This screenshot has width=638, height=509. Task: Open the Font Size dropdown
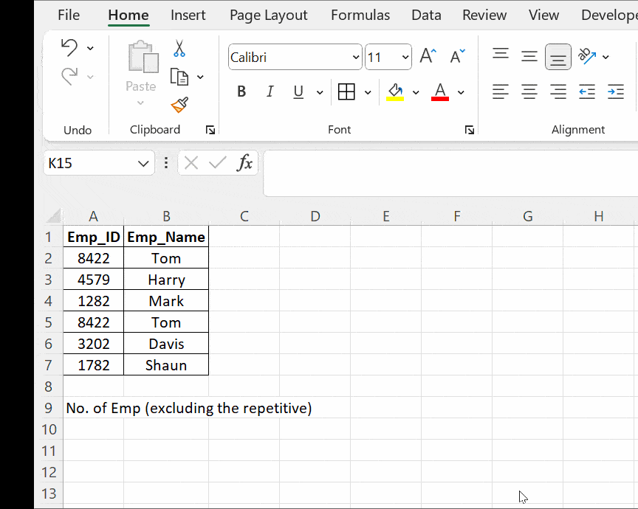[x=405, y=57]
